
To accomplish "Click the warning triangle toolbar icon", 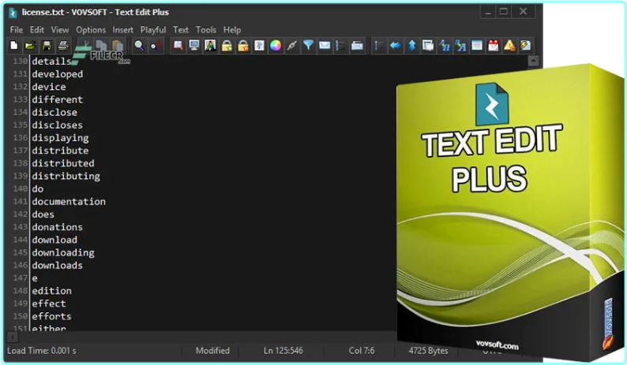I will click(x=509, y=46).
